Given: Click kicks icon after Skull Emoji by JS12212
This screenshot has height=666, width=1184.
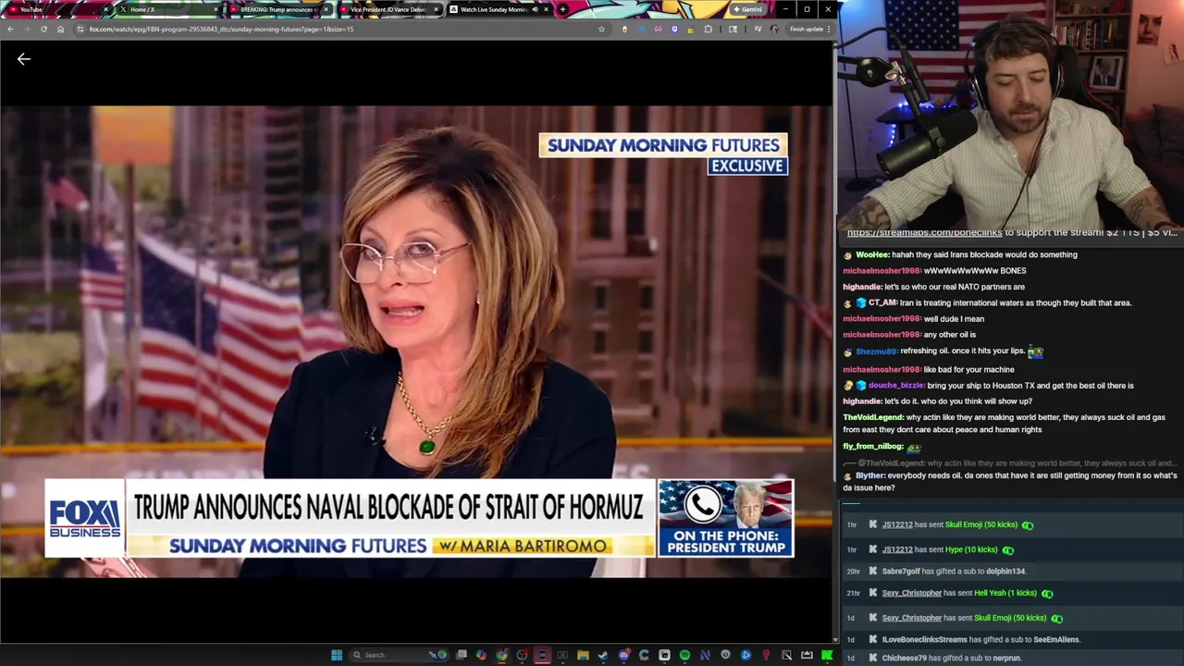Looking at the screenshot, I should click(x=1028, y=525).
